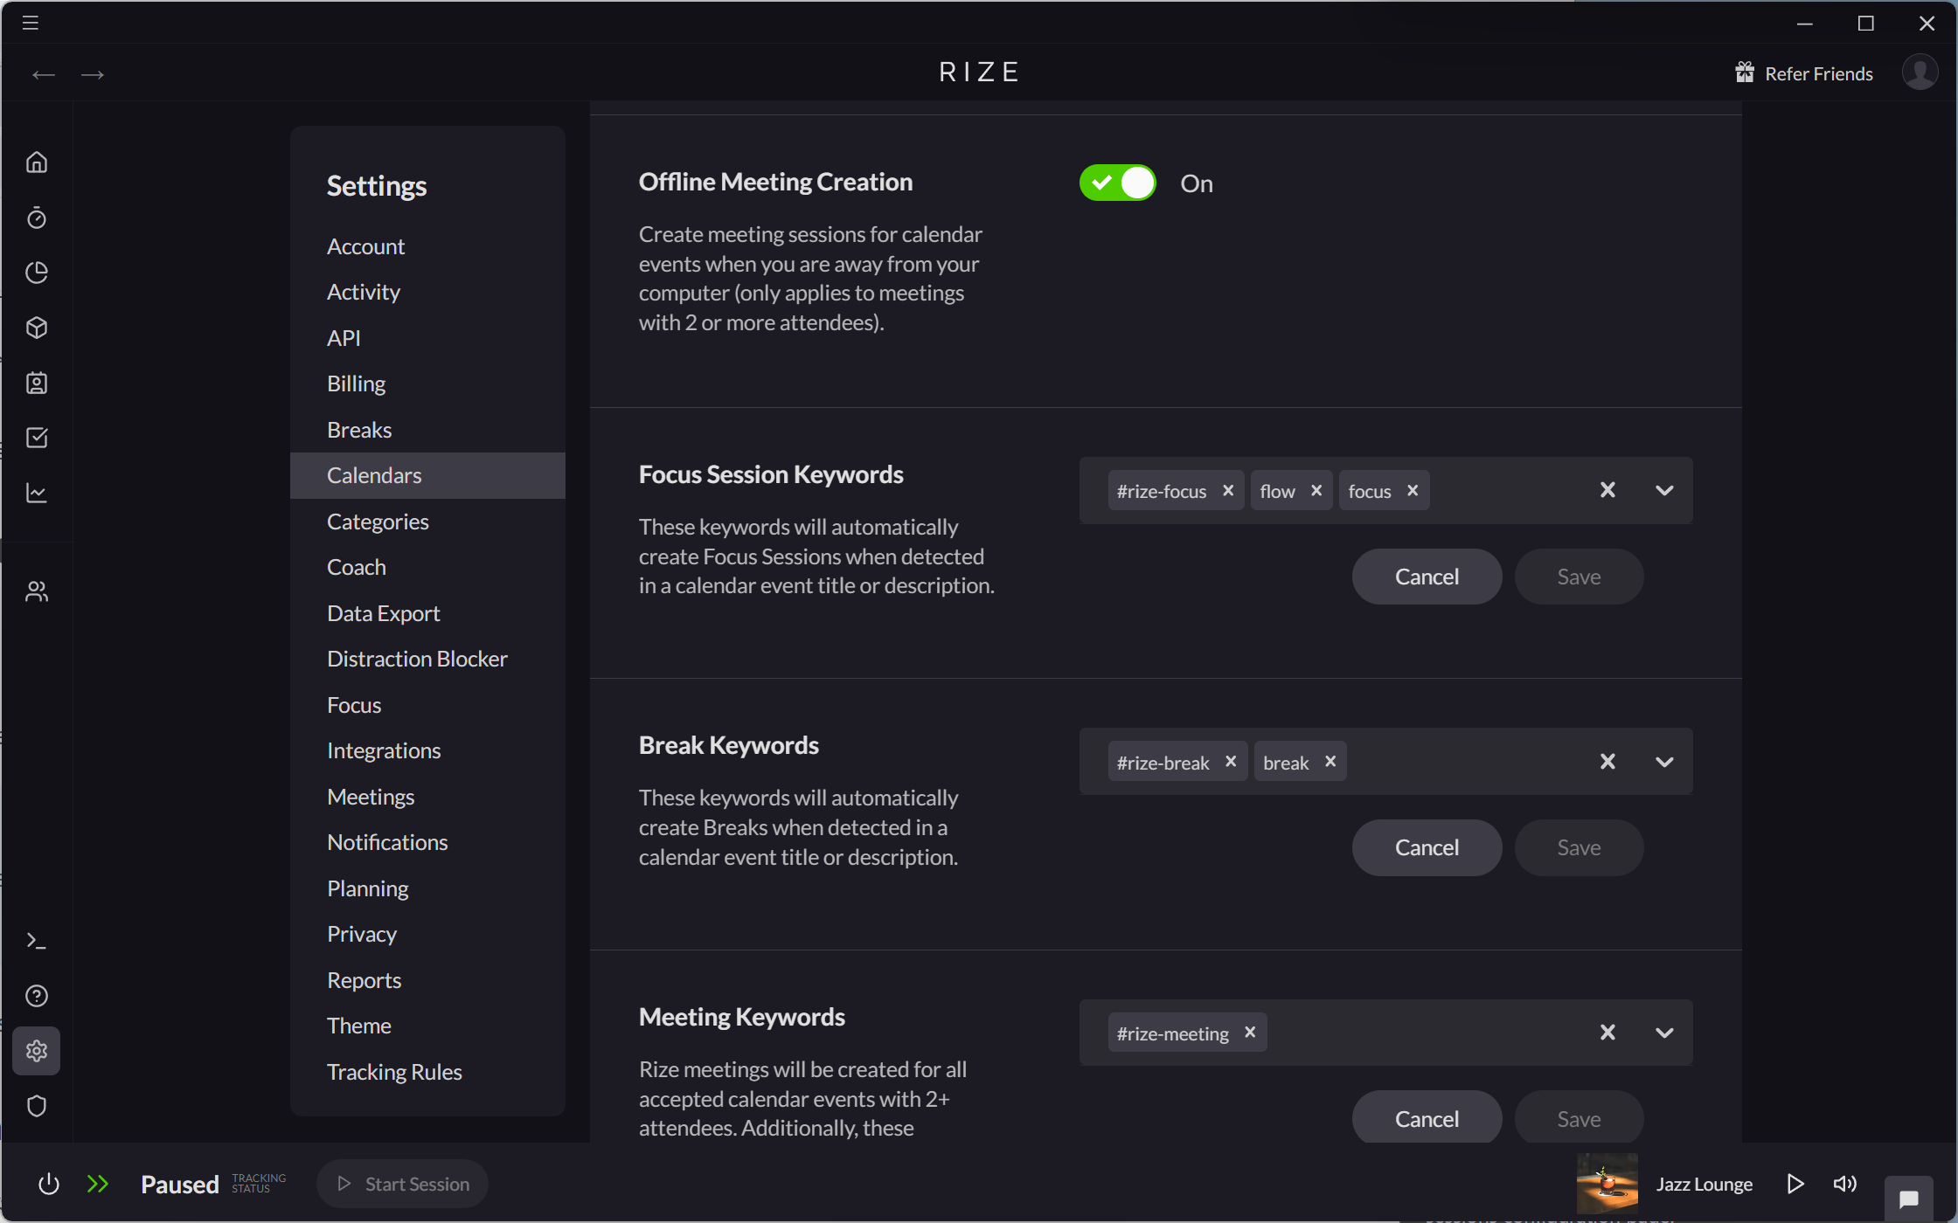Image resolution: width=1958 pixels, height=1223 pixels.
Task: Click the shield icon below settings
Action: point(37,1106)
